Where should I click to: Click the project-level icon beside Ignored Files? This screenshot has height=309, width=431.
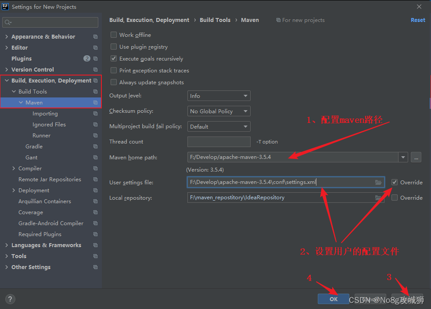pos(95,125)
